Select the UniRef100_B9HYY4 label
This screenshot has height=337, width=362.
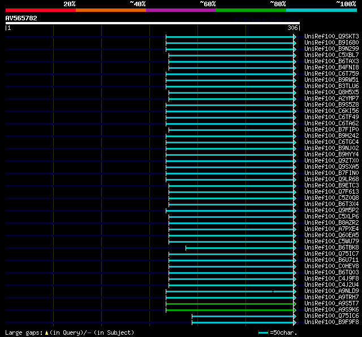click(331, 155)
